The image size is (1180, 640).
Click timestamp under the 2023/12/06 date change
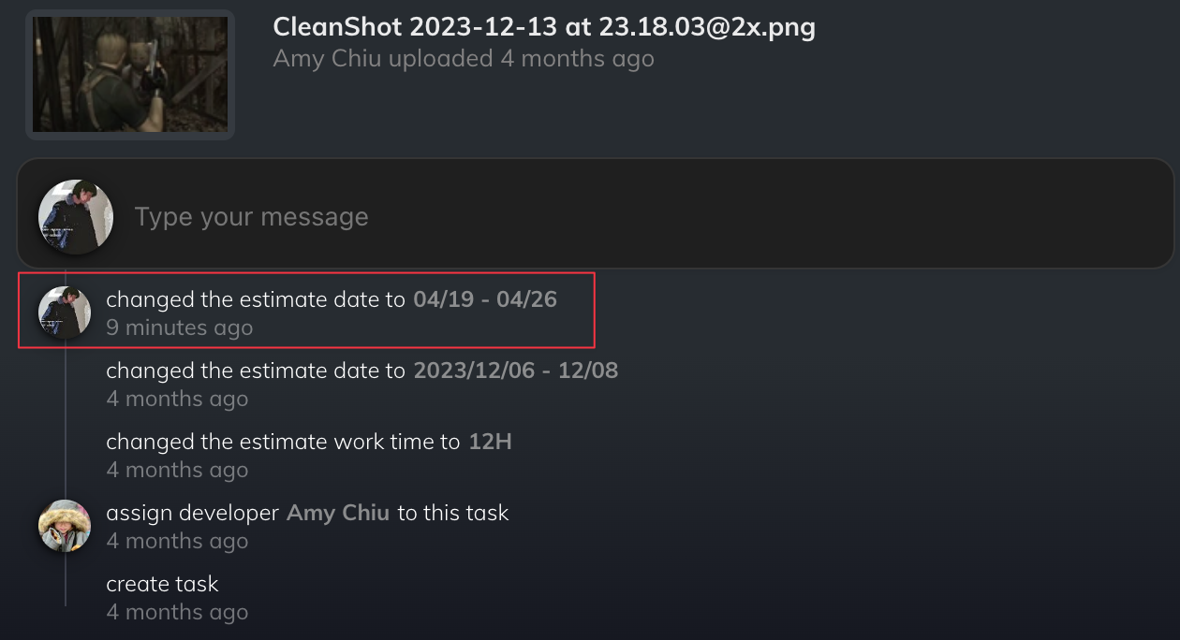point(177,399)
